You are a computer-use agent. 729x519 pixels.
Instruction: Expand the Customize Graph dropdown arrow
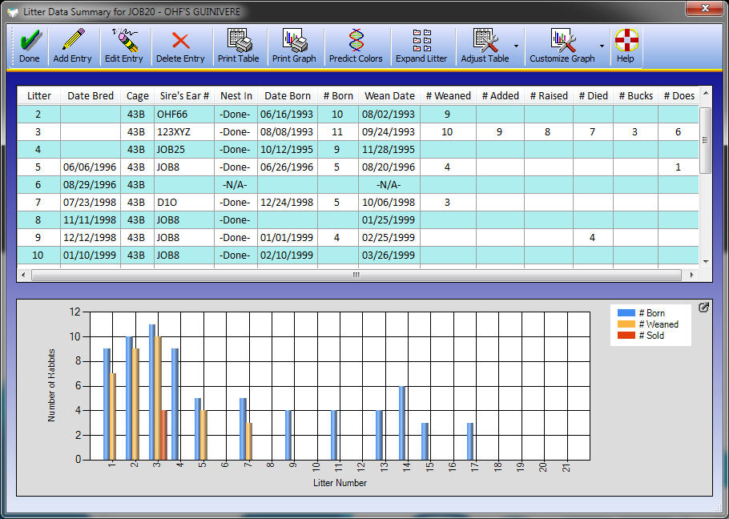coord(602,46)
